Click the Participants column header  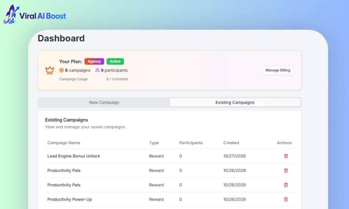click(x=191, y=143)
